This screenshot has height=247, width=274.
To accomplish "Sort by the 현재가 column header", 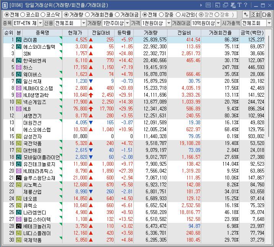I will 75,33.
